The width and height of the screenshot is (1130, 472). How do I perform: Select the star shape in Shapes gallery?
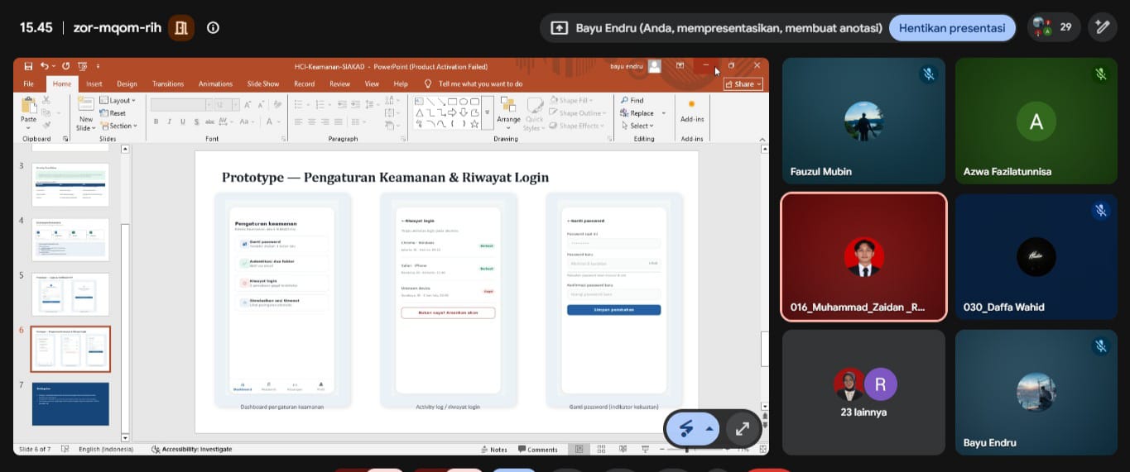[x=475, y=124]
